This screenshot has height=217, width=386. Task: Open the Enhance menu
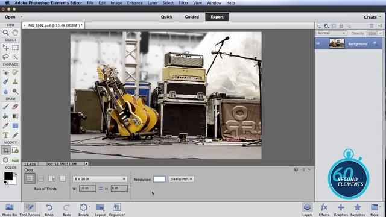click(x=134, y=3)
